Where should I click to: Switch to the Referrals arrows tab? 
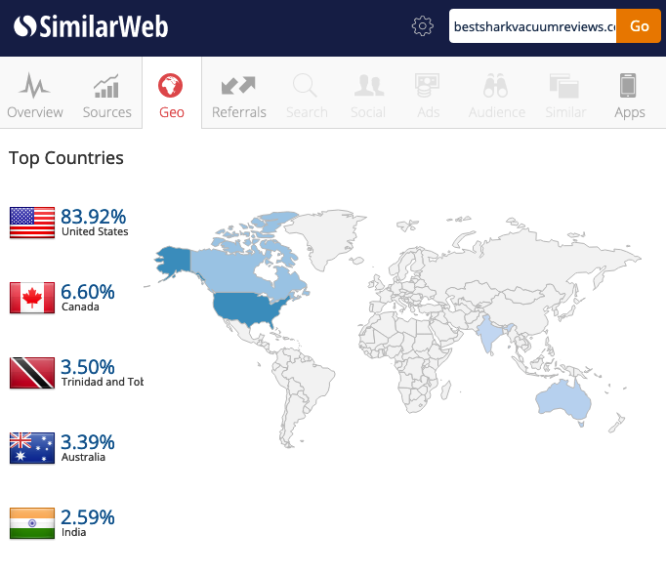point(238,95)
